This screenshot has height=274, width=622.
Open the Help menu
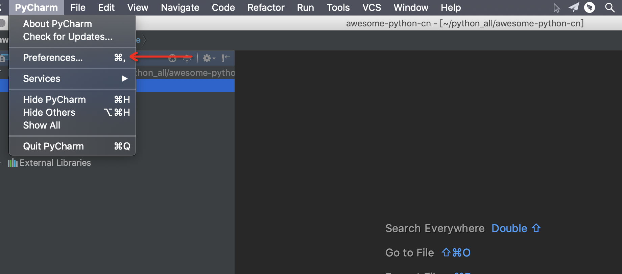coord(451,7)
